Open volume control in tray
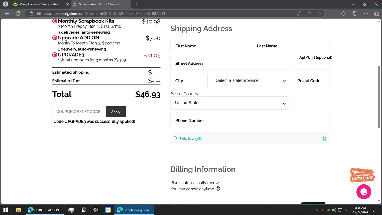The image size is (382, 215). 334,210
